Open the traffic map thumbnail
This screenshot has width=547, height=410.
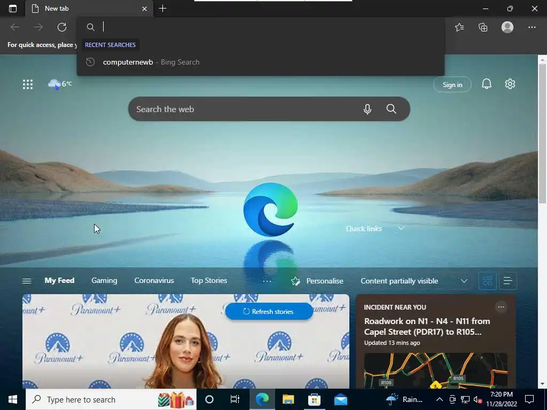click(435, 370)
